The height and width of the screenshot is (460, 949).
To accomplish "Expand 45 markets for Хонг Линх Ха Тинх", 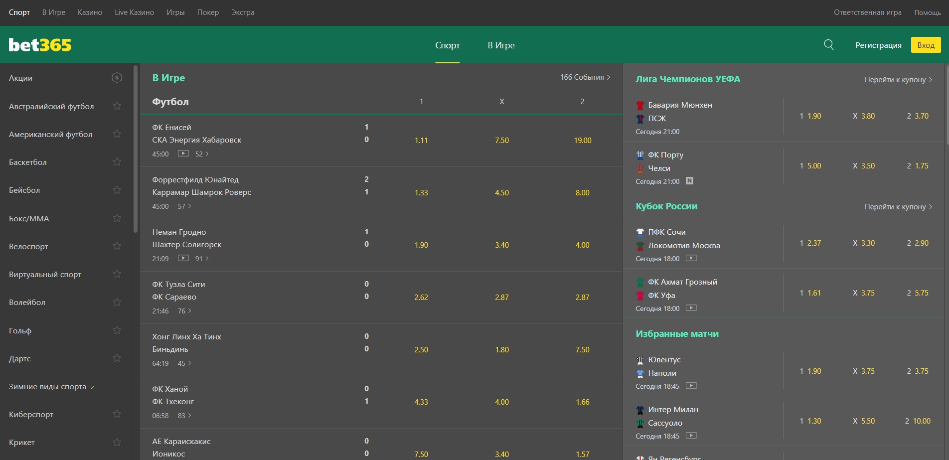I will 184,363.
